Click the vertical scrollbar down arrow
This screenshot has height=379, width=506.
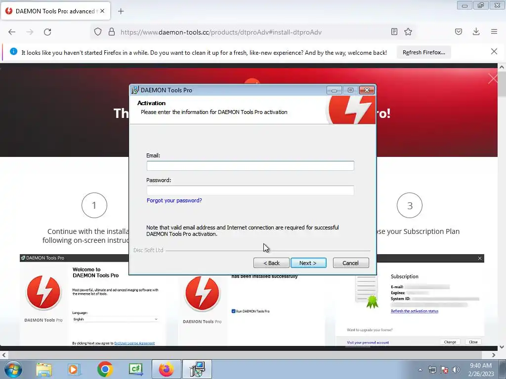tap(502, 347)
